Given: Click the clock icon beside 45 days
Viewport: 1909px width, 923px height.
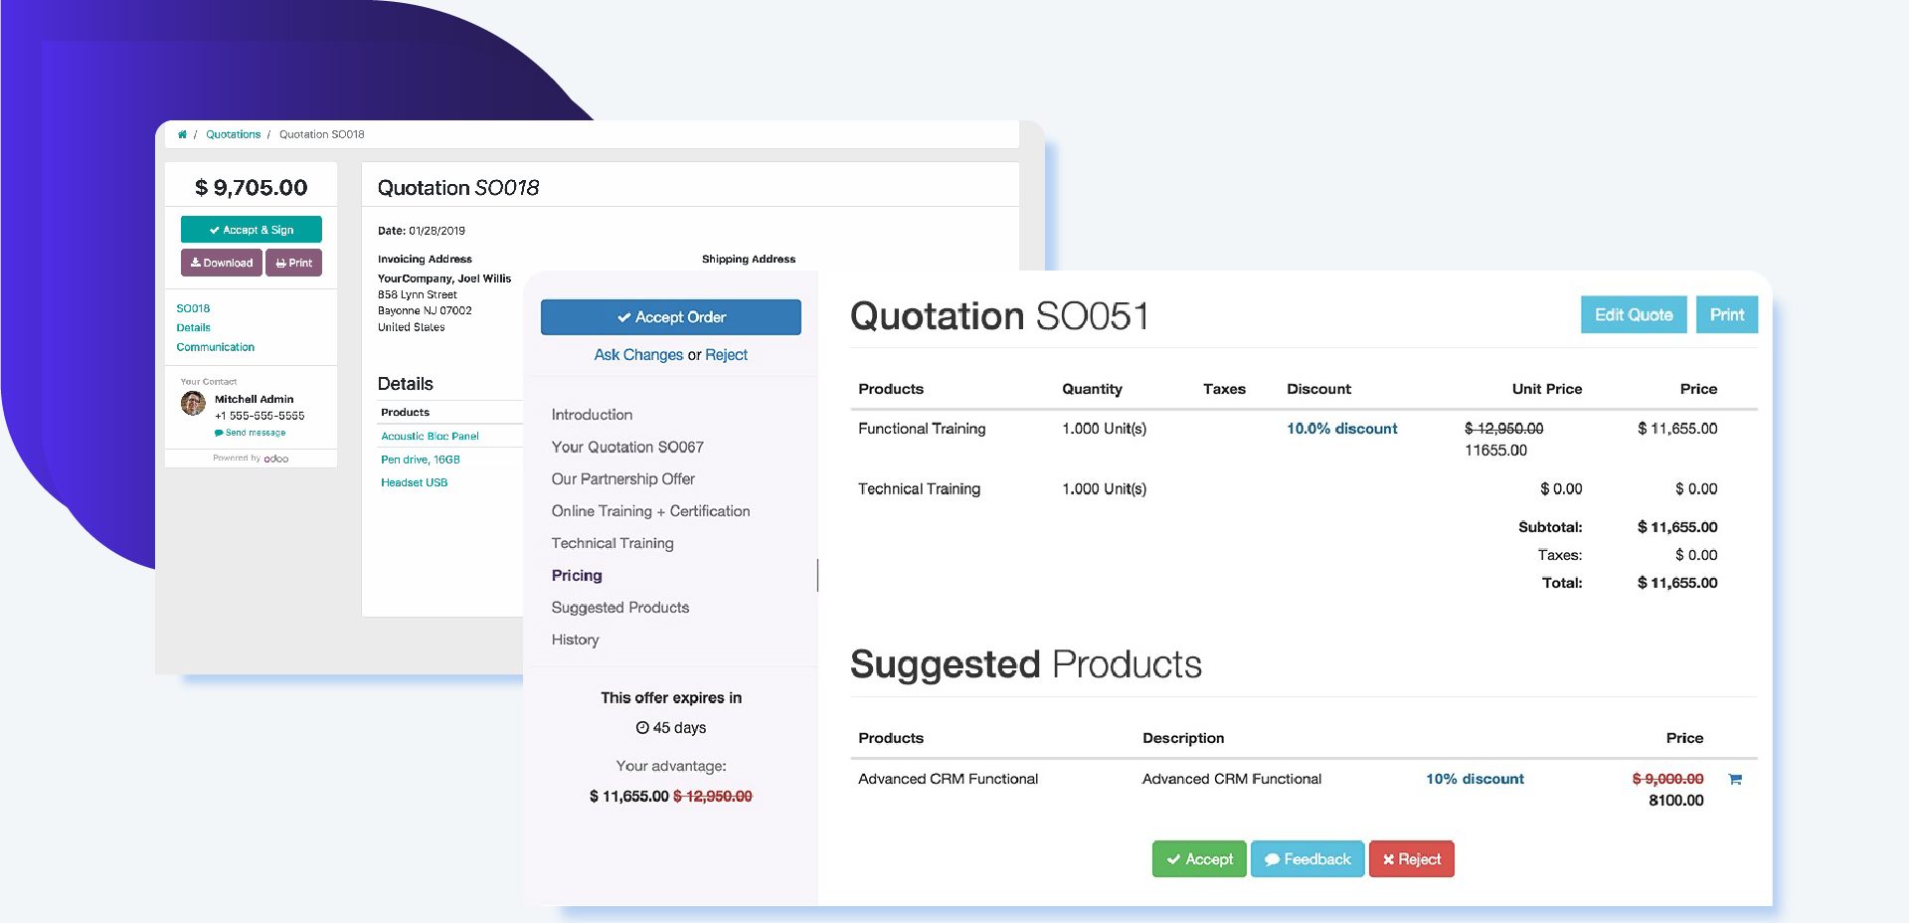Looking at the screenshot, I should click(642, 727).
